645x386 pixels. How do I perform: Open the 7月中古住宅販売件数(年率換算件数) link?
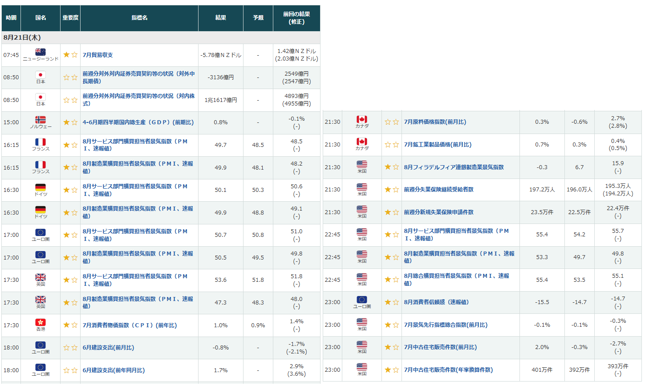click(x=448, y=370)
